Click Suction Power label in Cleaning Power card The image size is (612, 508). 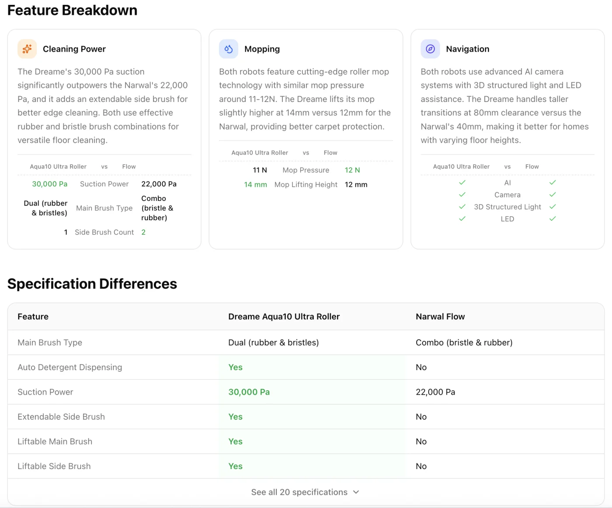click(104, 184)
